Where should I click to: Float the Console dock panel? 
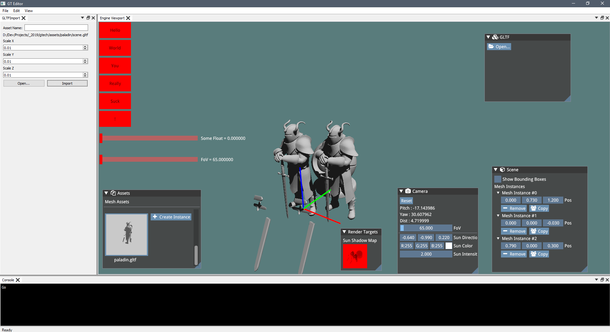(602, 280)
